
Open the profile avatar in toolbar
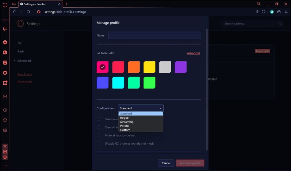[272, 12]
